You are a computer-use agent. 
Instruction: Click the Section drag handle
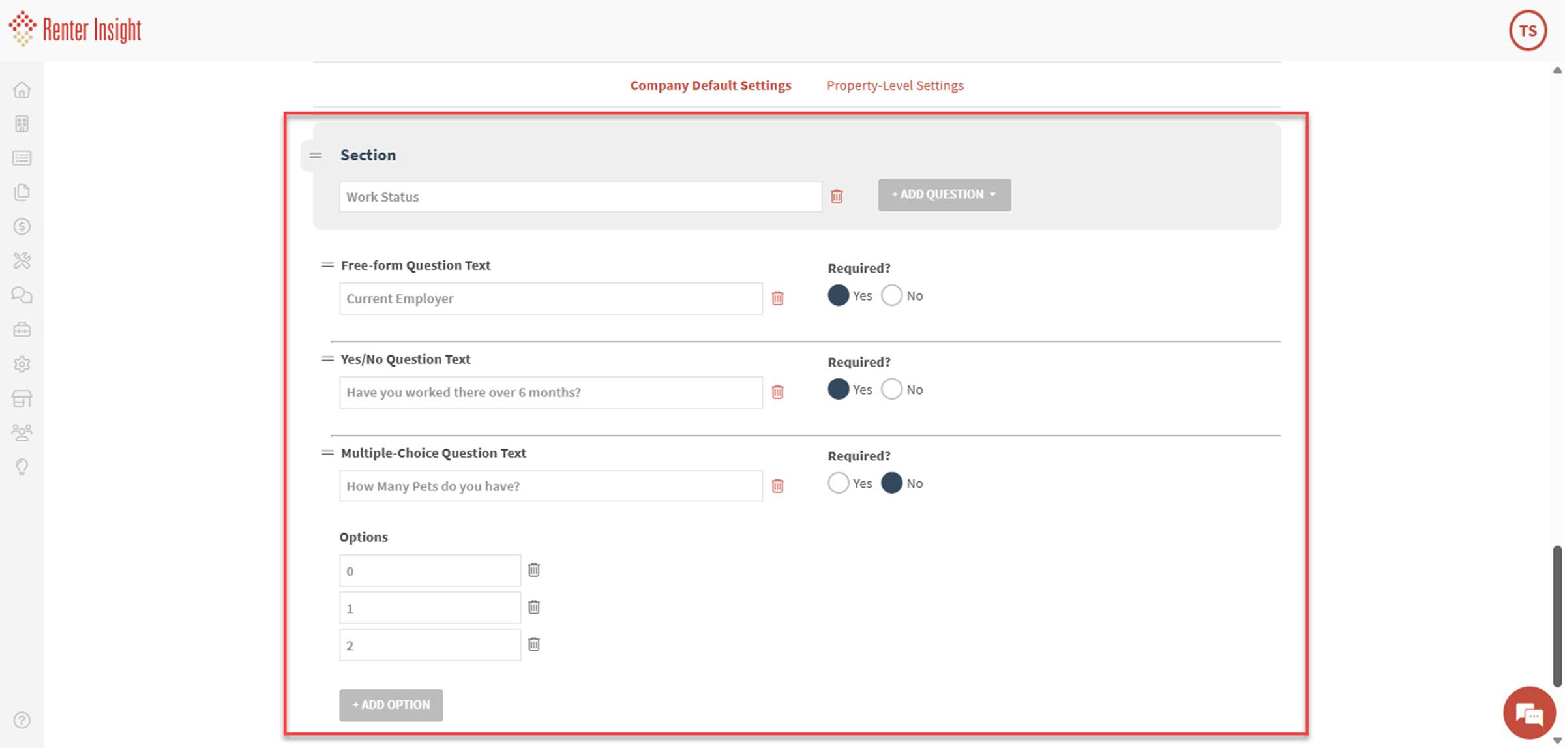coord(316,155)
